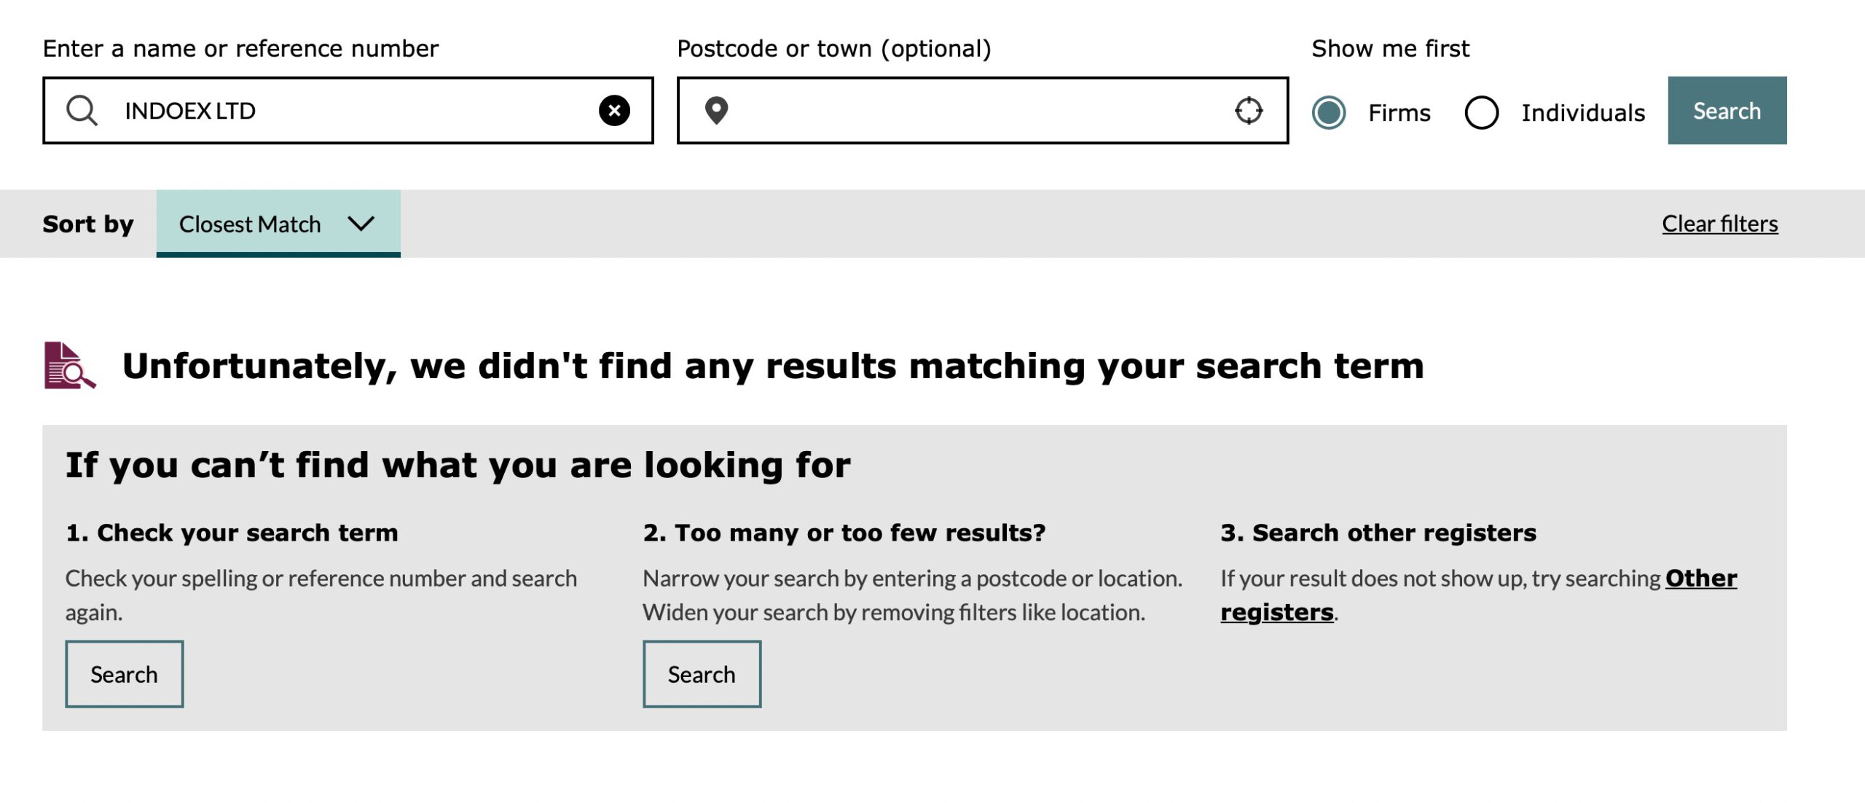Select the Firms radio button
Screen dimensions: 1865x803
click(x=1328, y=112)
